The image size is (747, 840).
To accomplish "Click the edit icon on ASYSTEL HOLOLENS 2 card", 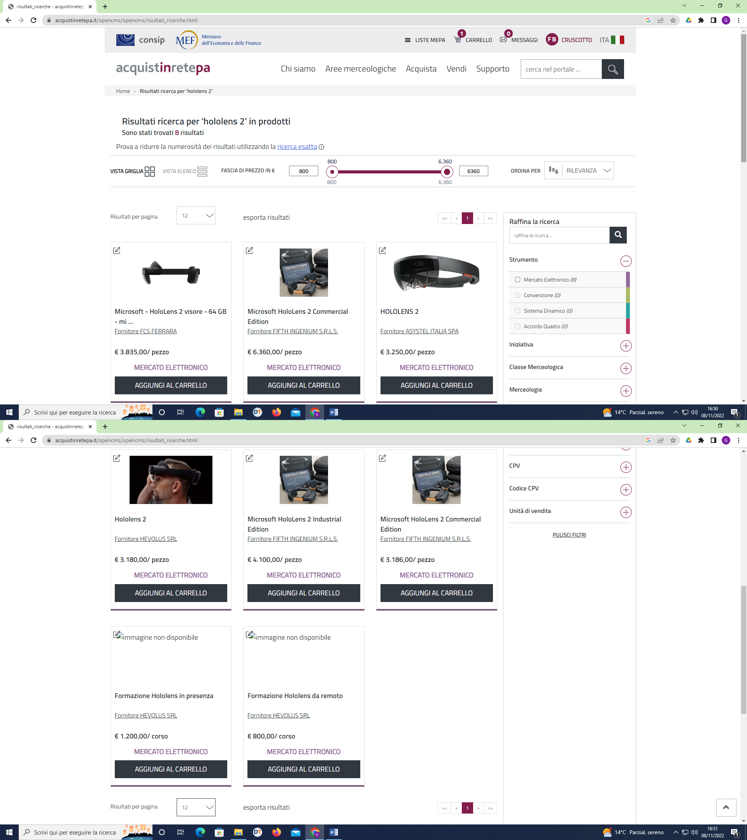I will coord(382,250).
